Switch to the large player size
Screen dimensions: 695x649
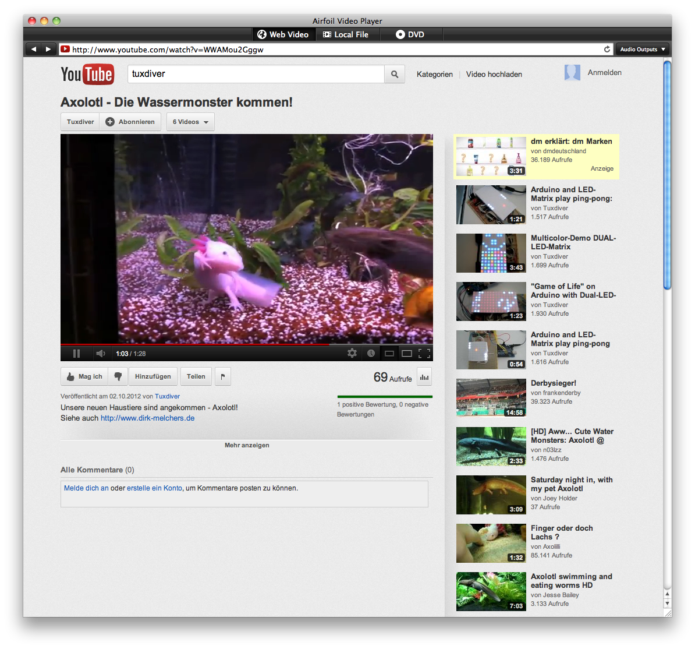(x=406, y=354)
